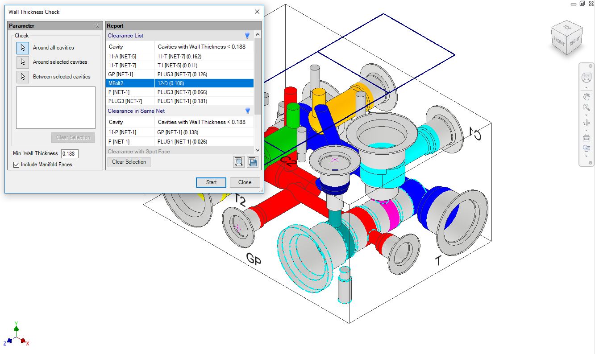Uncheck Include Manifold Faces checkbox
The height and width of the screenshot is (354, 595).
tap(17, 165)
